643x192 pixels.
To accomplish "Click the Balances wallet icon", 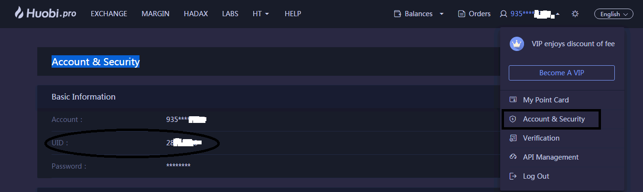I will point(397,14).
